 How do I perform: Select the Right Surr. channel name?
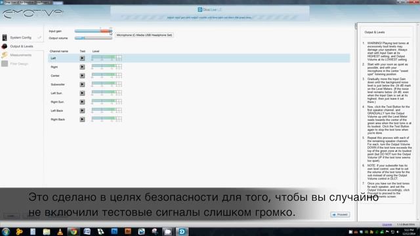[x=57, y=102]
